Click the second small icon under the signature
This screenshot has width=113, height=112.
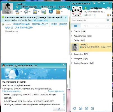click(88, 15)
